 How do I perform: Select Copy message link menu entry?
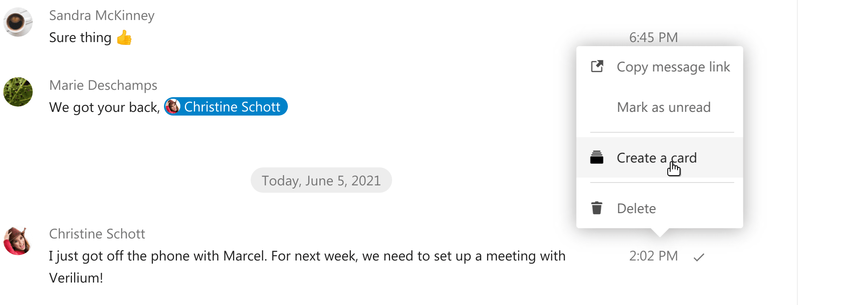click(673, 67)
